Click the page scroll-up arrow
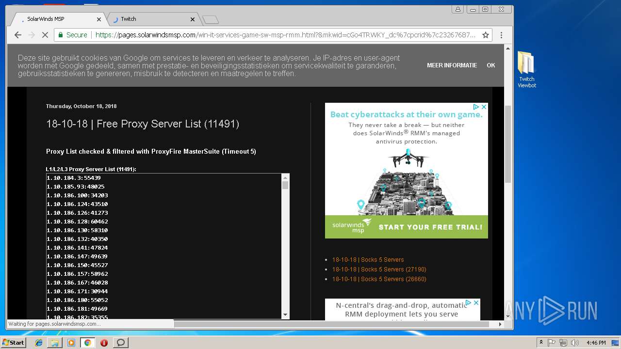This screenshot has height=349, width=621. (x=508, y=48)
